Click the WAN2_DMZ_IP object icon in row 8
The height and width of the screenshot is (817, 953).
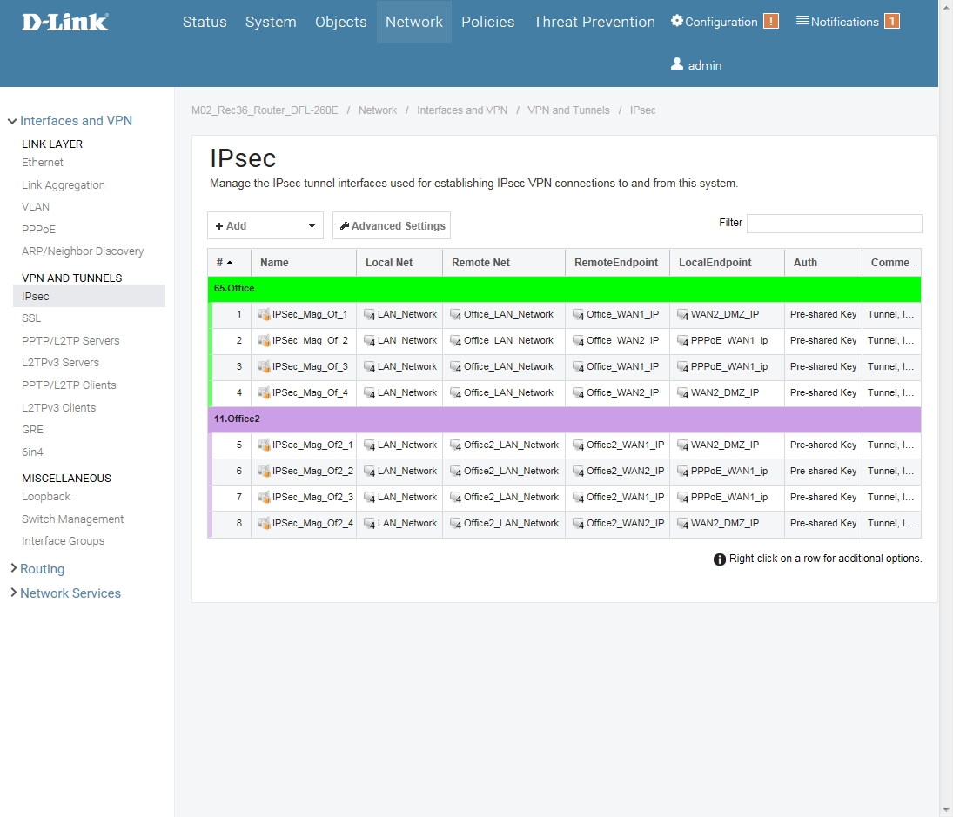pos(682,524)
